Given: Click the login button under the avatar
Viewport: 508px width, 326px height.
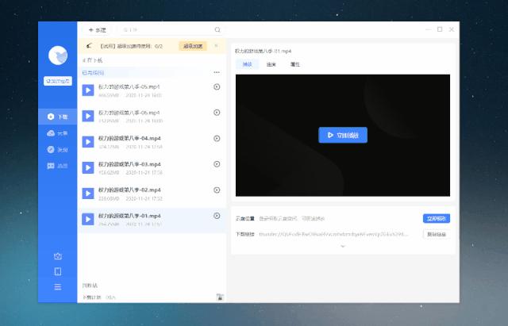Looking at the screenshot, I should pos(58,81).
